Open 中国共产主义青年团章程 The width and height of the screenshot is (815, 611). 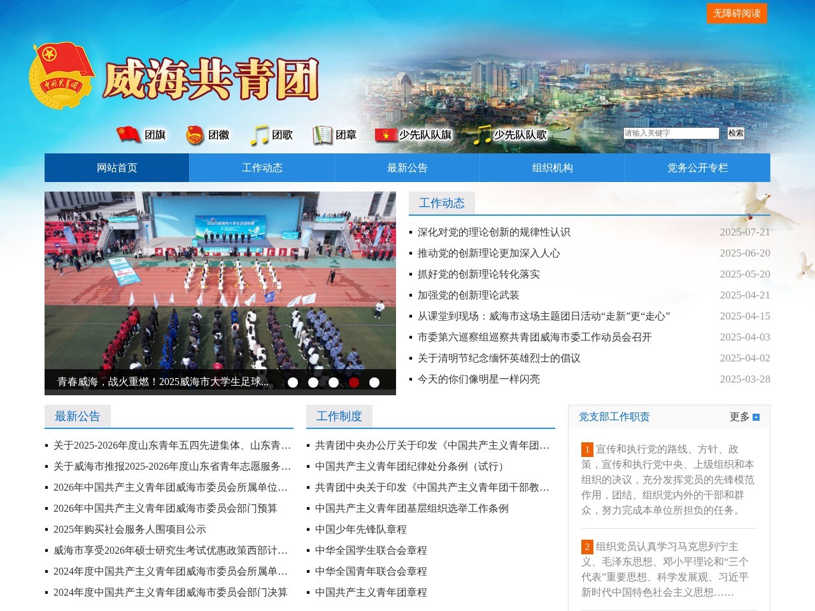(x=371, y=593)
